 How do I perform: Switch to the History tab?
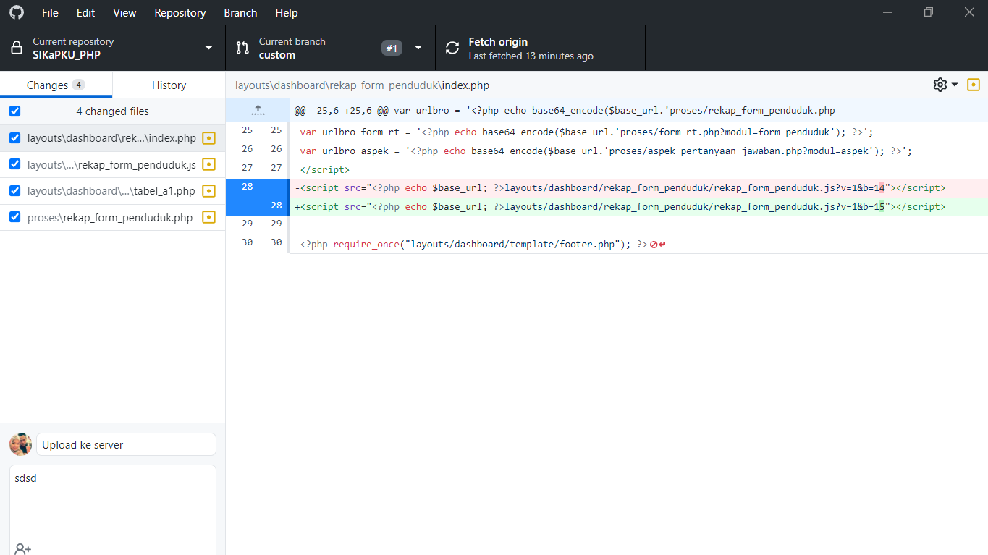(169, 85)
